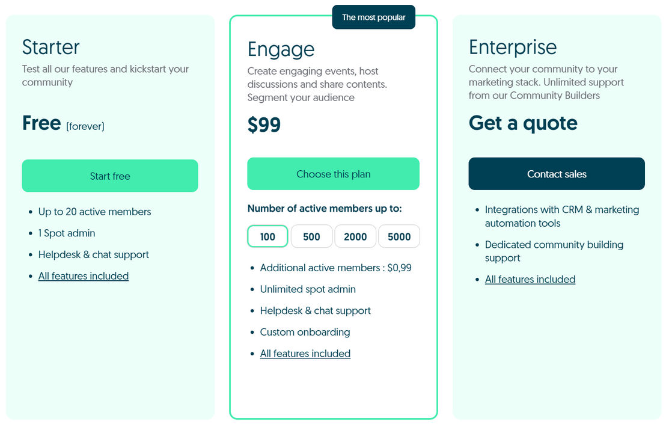666x427 pixels.
Task: Click the Contact sales button
Action: pyautogui.click(x=557, y=174)
